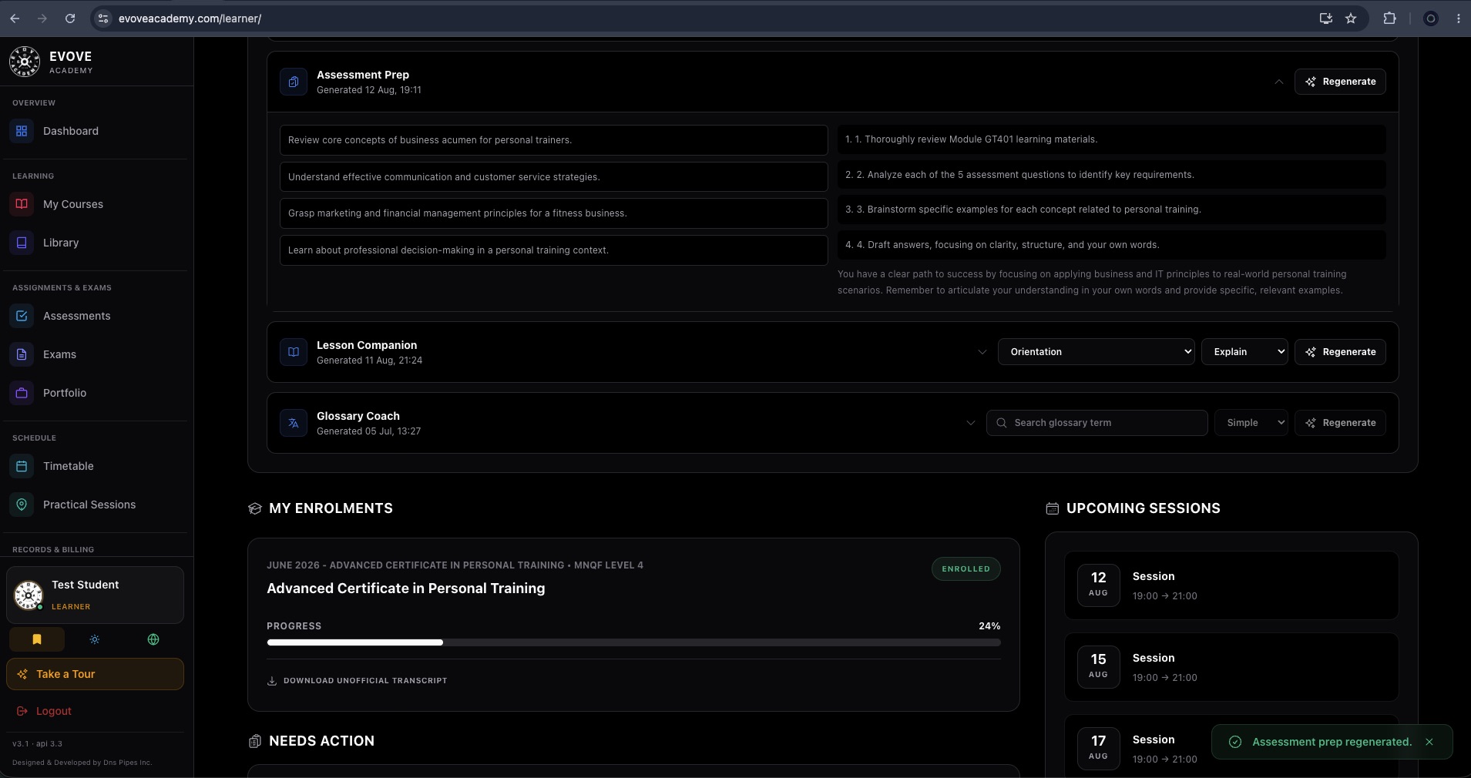Collapse the Assessment Prep section chevron
The image size is (1471, 778).
(1279, 82)
